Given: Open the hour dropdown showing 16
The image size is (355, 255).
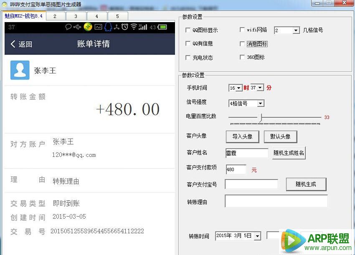Looking at the screenshot, I should pos(239,88).
